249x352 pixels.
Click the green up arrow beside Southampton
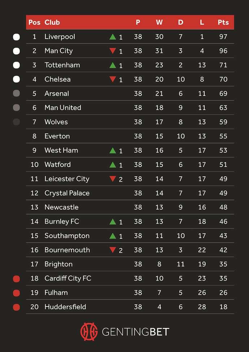(x=113, y=236)
